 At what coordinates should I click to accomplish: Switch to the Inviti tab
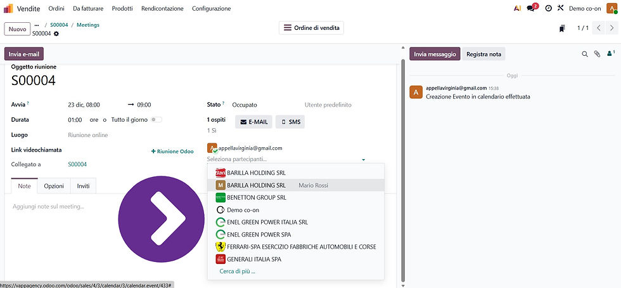coord(83,186)
